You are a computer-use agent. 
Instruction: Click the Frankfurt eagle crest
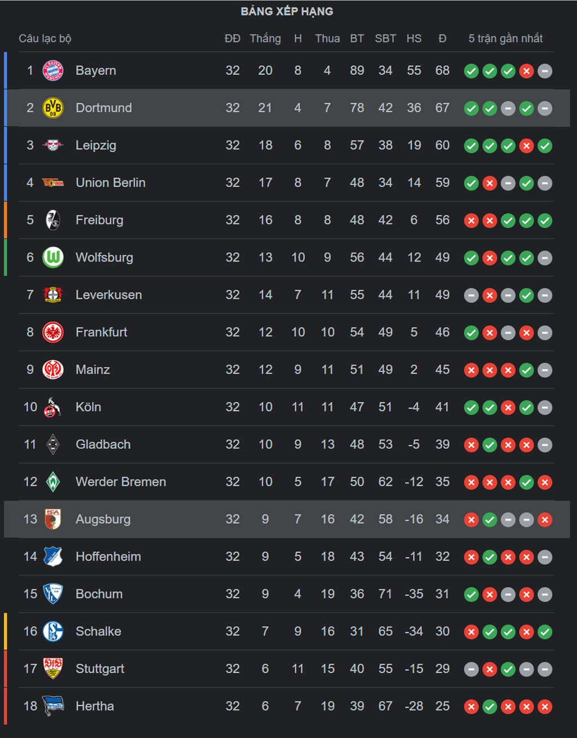pos(53,332)
